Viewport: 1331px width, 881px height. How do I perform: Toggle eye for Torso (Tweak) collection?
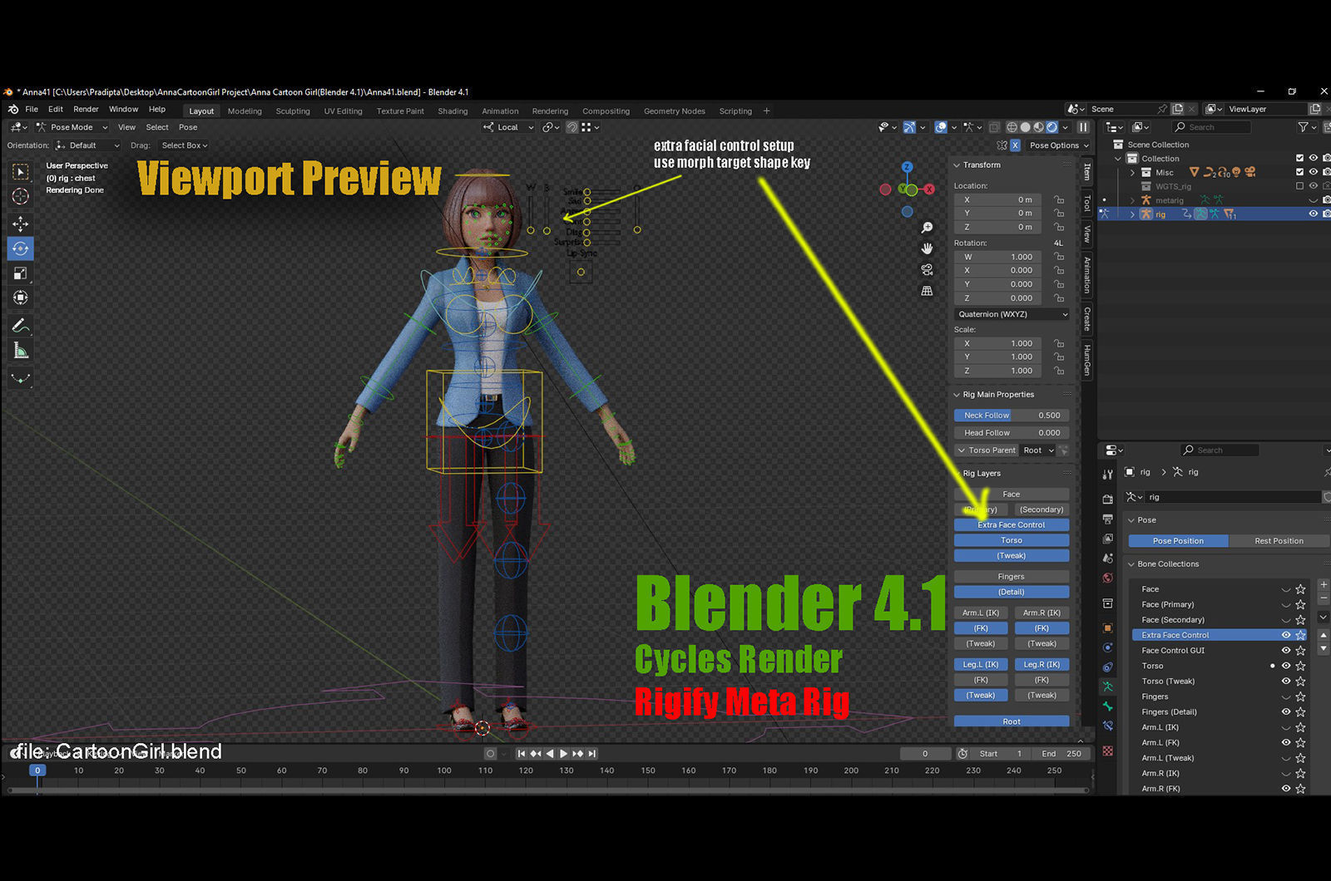coord(1285,682)
